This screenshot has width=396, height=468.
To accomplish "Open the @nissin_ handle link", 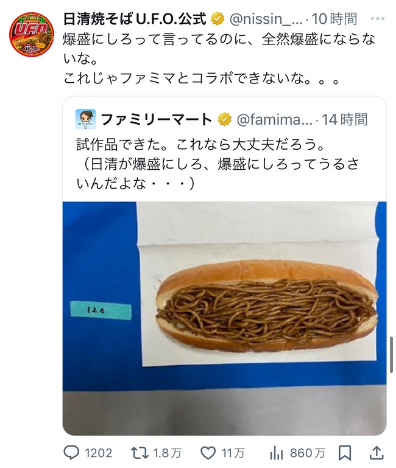I will [266, 19].
